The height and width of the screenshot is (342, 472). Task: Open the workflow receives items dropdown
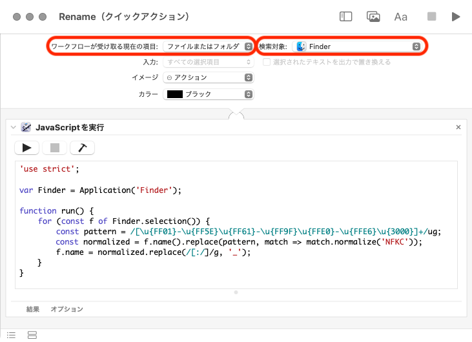[x=208, y=46]
